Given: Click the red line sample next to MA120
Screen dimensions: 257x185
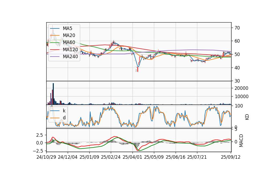Looking at the screenshot, I should point(55,50).
